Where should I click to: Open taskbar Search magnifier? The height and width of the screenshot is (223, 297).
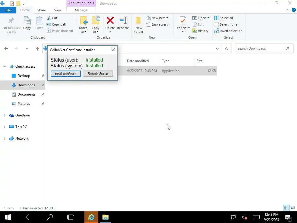click(50, 217)
